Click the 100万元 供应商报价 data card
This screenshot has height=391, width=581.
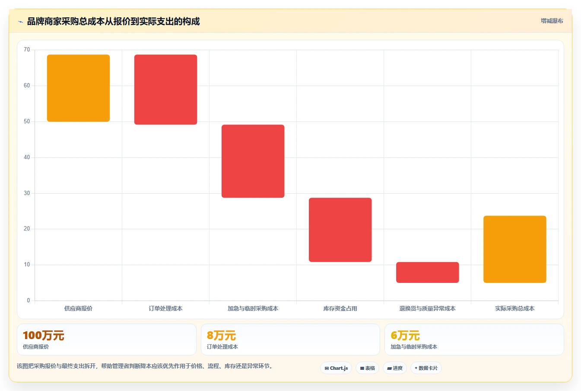tap(107, 340)
